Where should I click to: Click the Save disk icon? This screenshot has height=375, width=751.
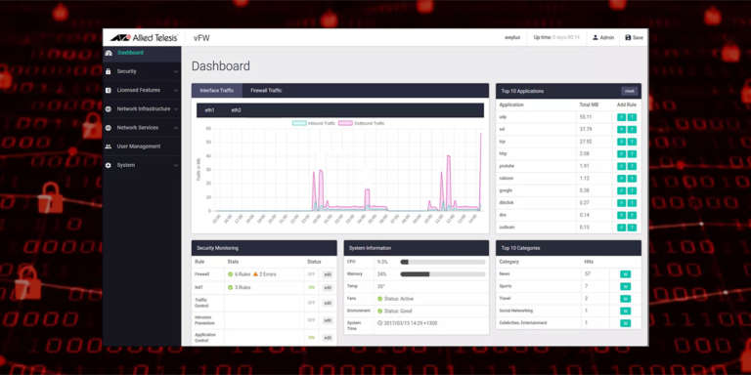pos(628,37)
